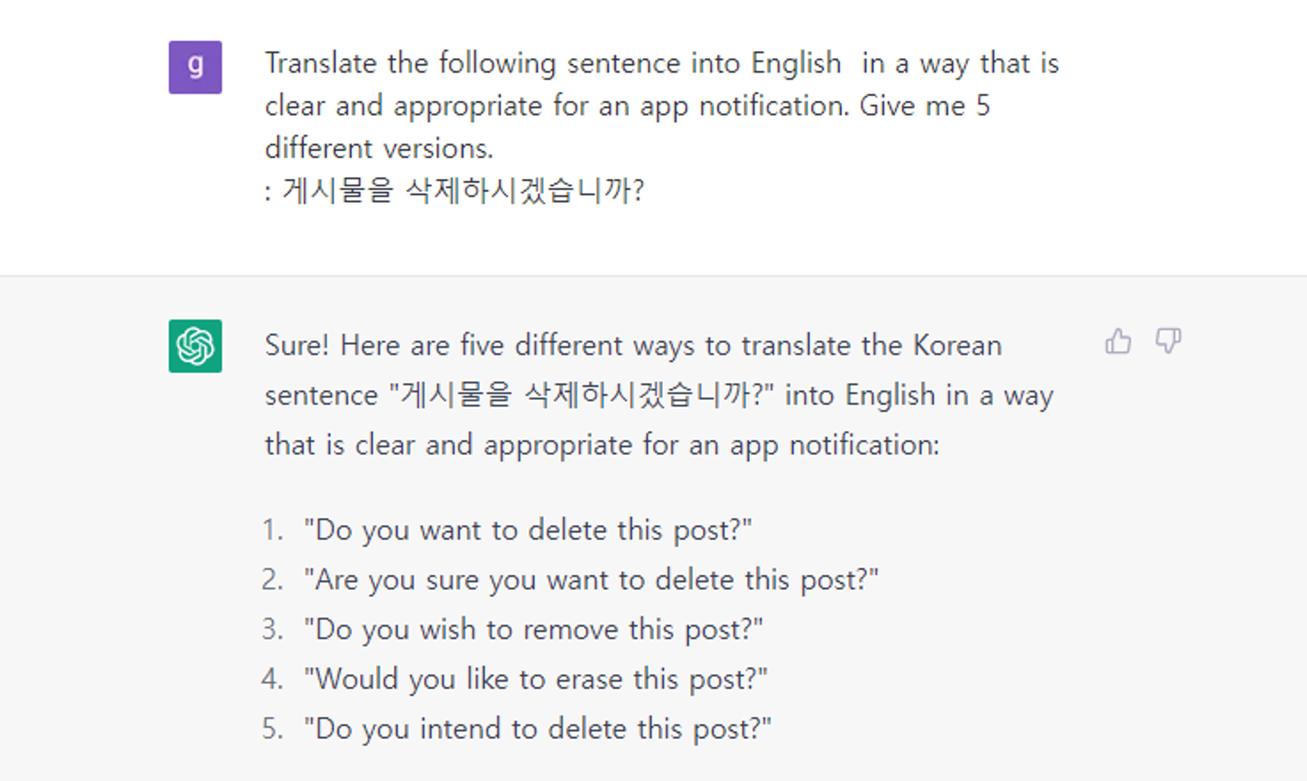Dislike the response with thumbs down
Viewport: 1307px width, 781px height.
pyautogui.click(x=1167, y=341)
